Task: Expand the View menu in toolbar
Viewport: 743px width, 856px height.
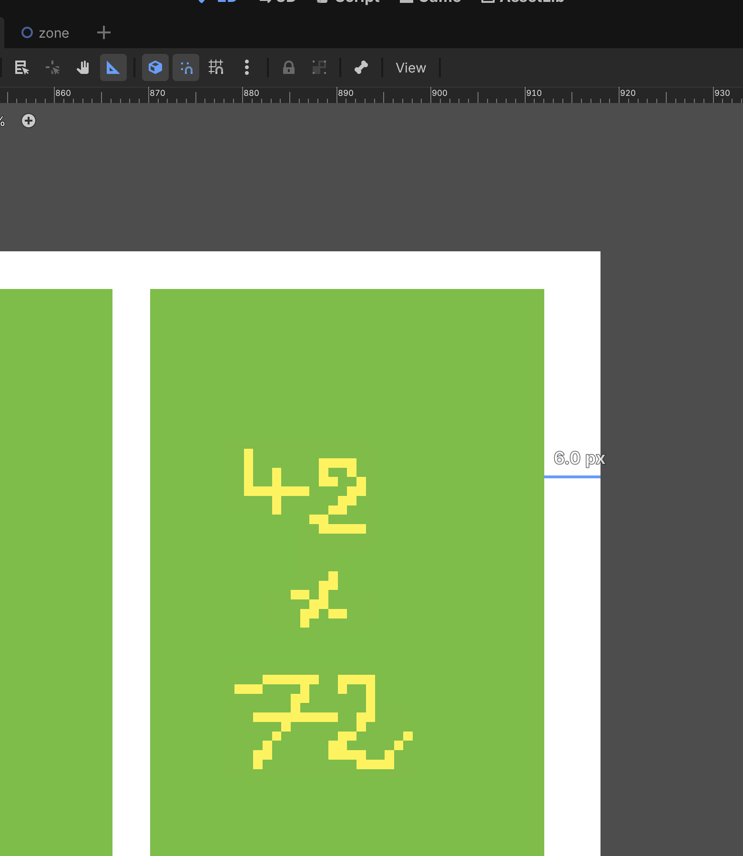Action: pos(410,68)
